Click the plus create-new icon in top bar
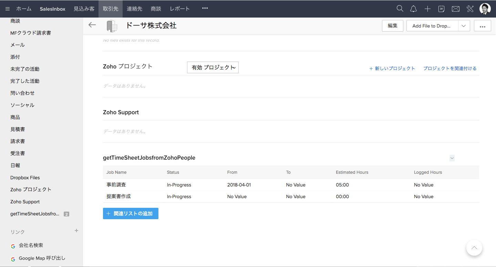496x267 pixels. [x=427, y=9]
